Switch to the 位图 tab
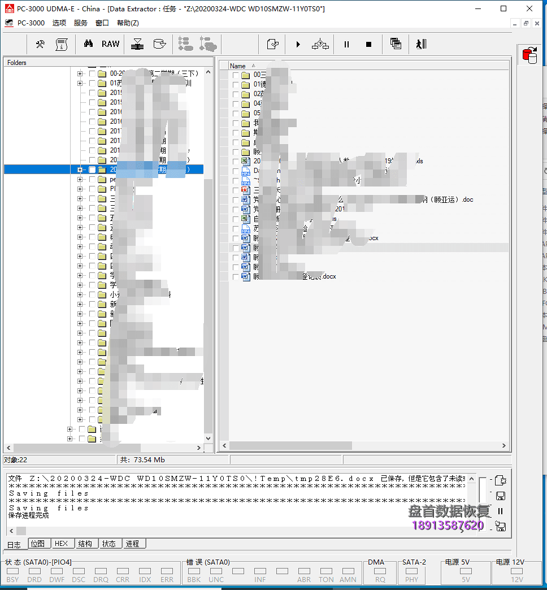 38,544
